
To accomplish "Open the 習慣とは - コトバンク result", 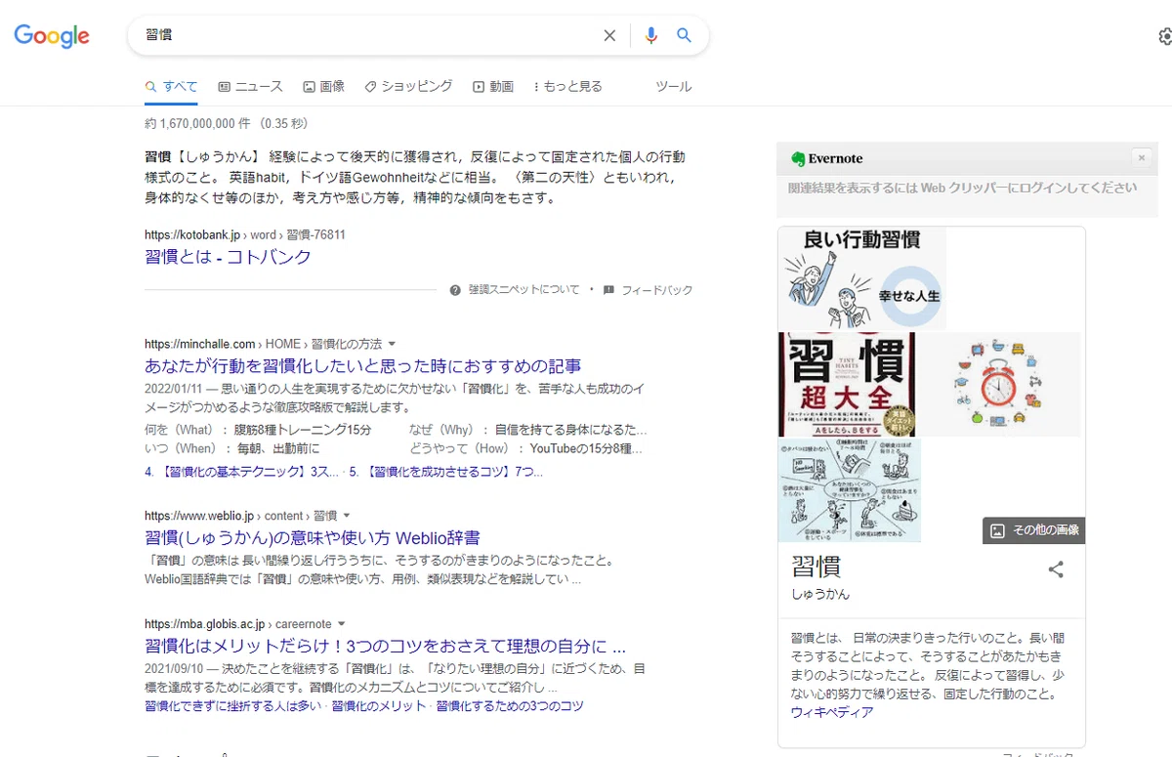I will [228, 257].
